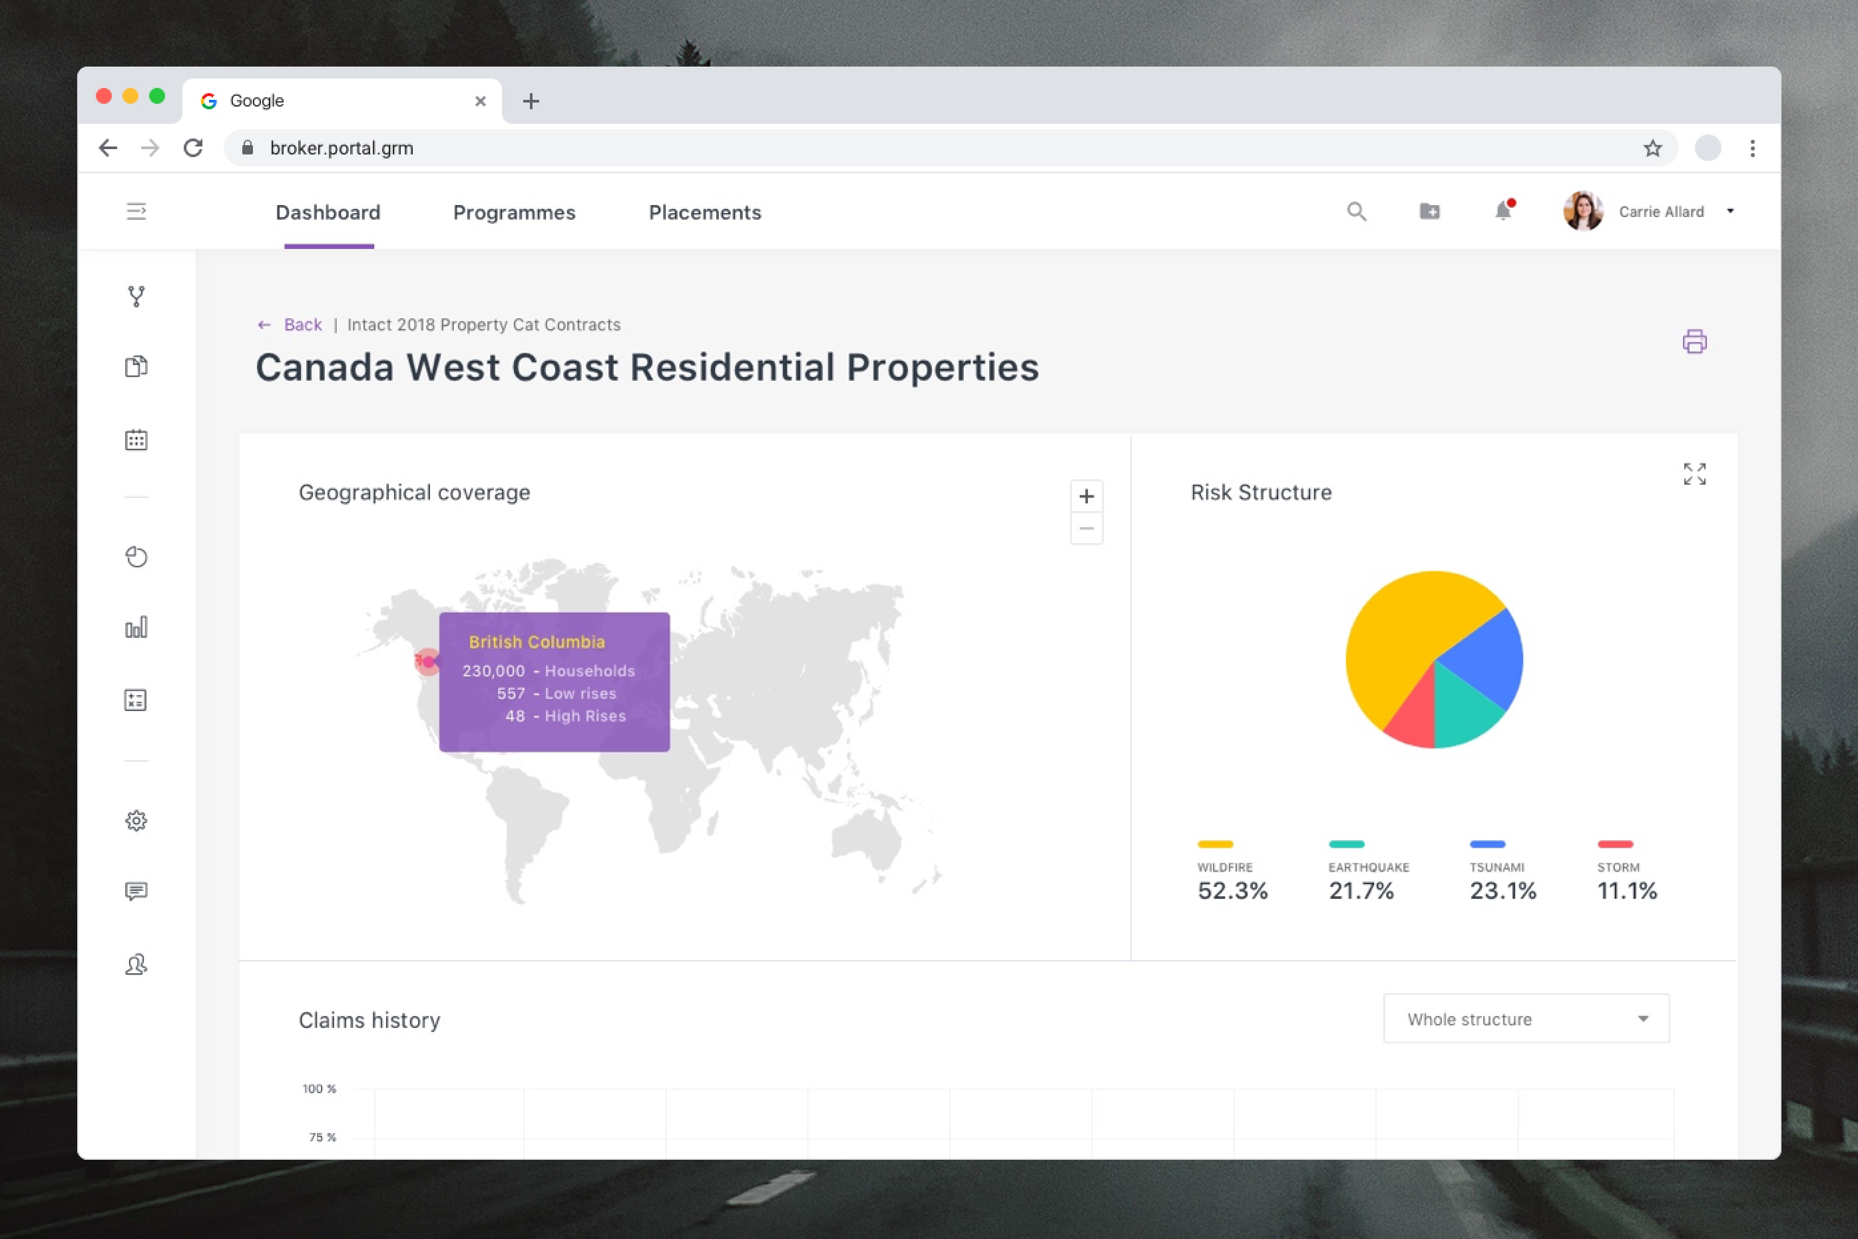1858x1239 pixels.
Task: Click the British Columbia tooltip title
Action: click(537, 642)
